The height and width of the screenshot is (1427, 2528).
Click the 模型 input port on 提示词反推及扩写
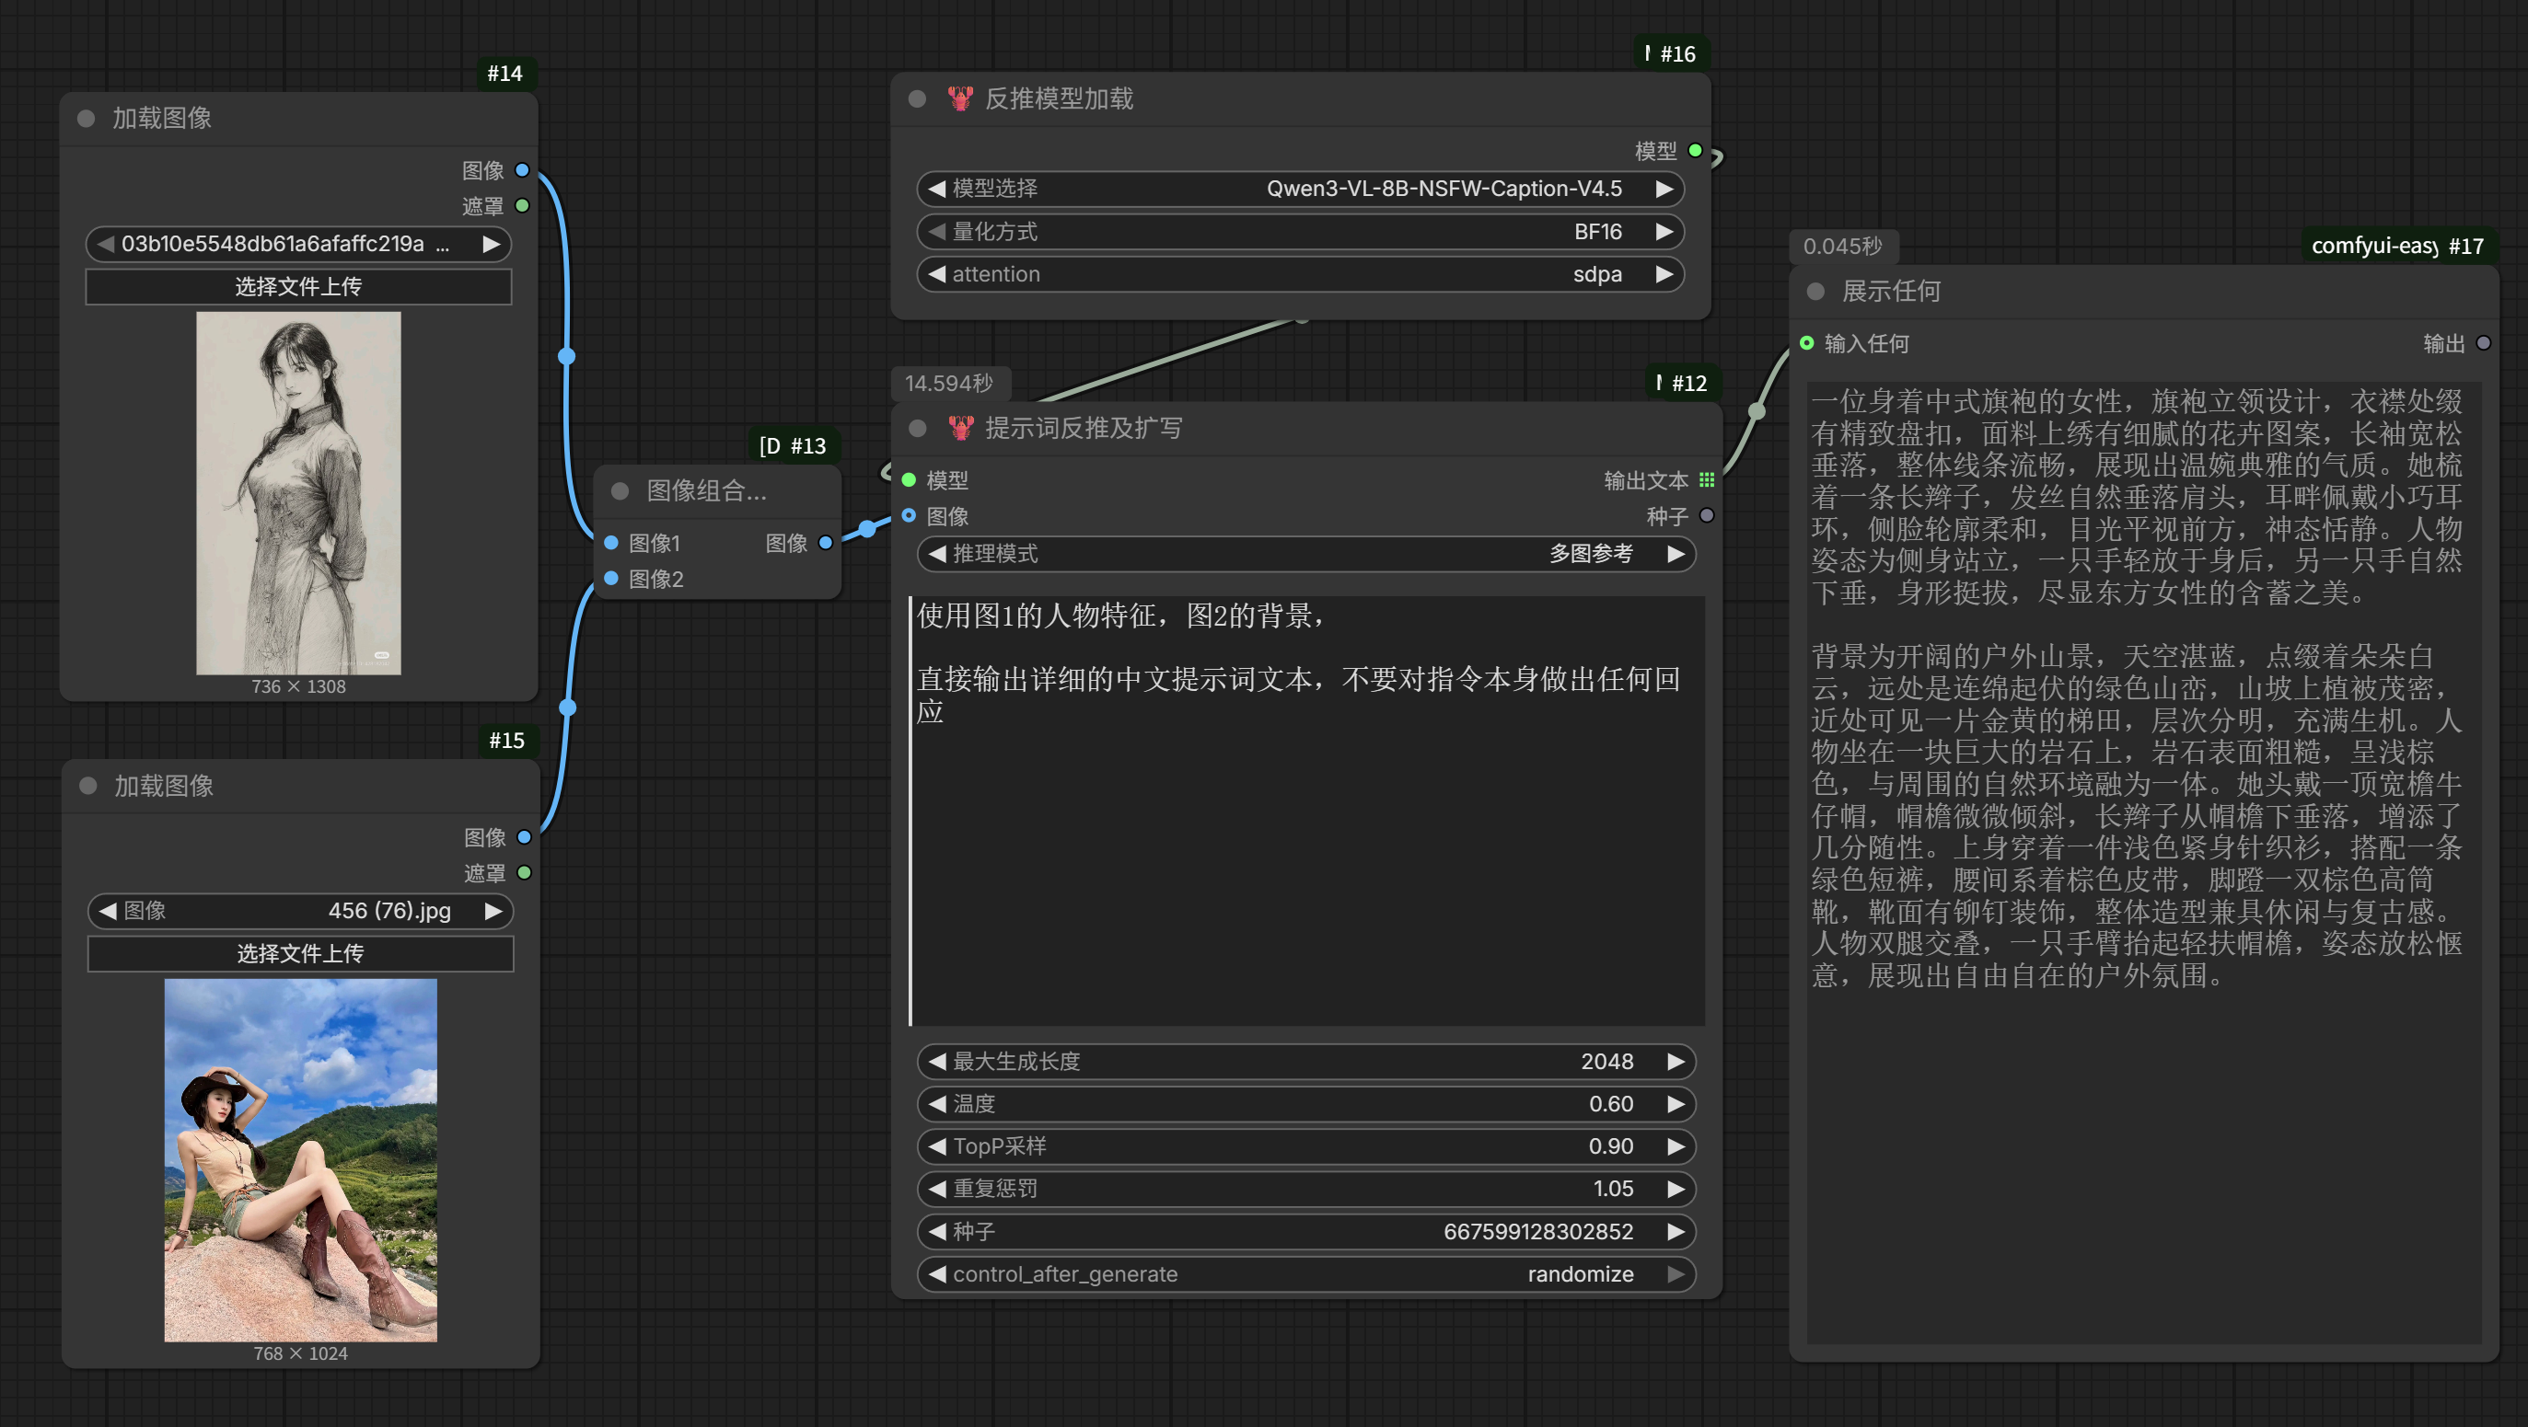coord(909,479)
